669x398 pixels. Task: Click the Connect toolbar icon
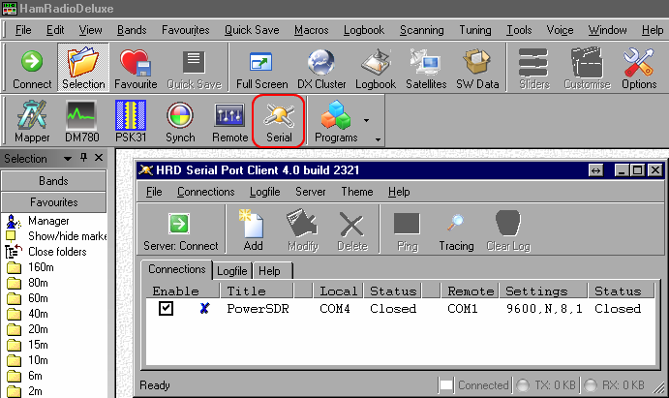click(32, 70)
